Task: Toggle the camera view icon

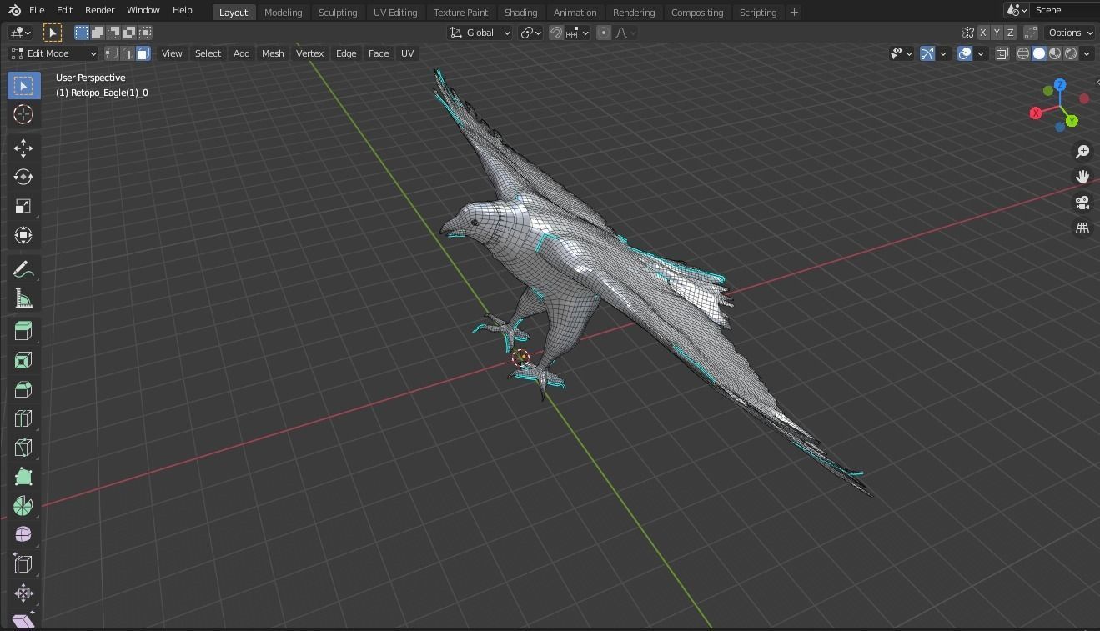Action: click(1082, 203)
